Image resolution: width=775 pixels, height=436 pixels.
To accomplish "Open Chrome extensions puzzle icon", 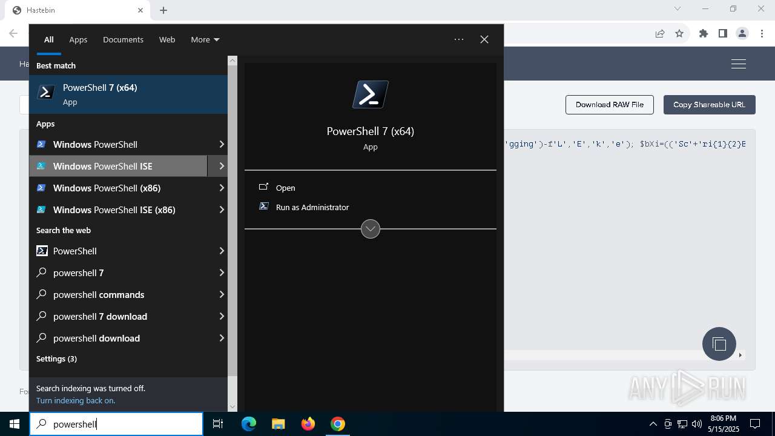I will point(704,33).
